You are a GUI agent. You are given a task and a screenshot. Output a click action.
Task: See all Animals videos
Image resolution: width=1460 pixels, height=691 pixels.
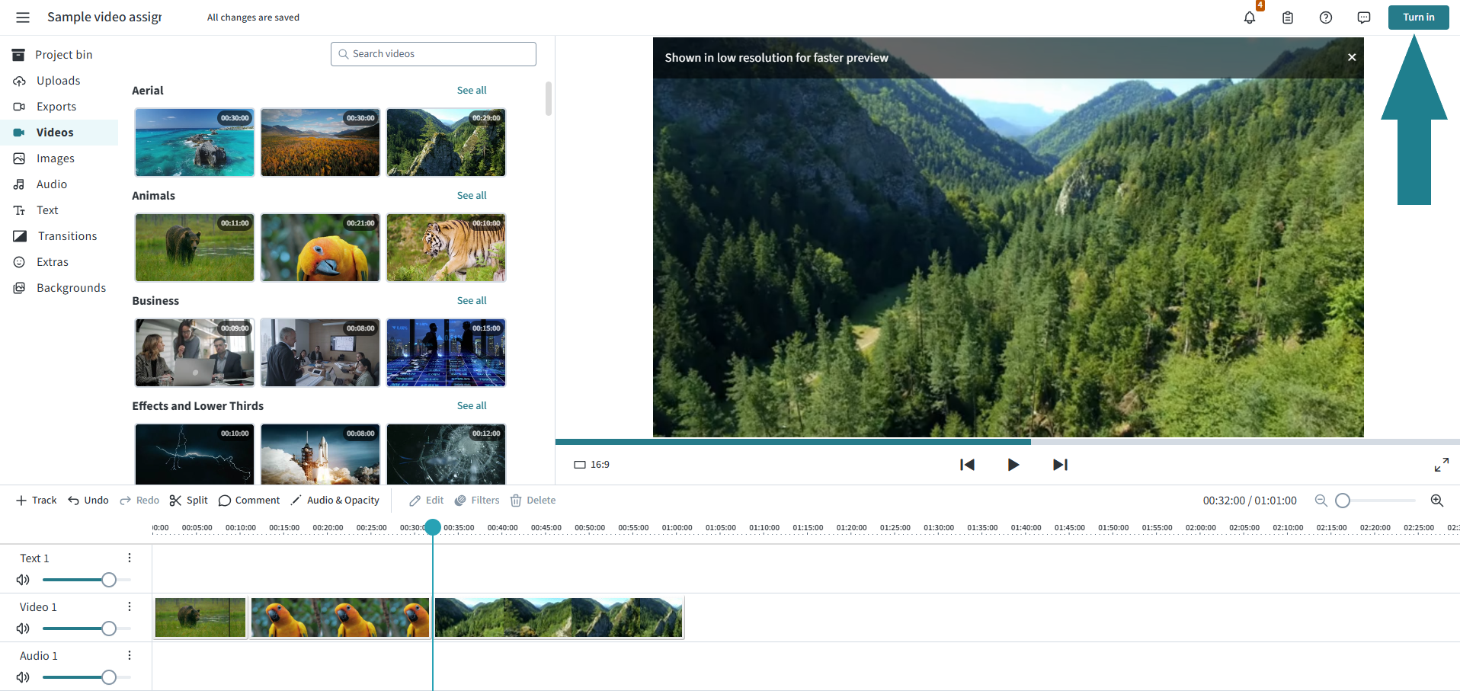[472, 195]
